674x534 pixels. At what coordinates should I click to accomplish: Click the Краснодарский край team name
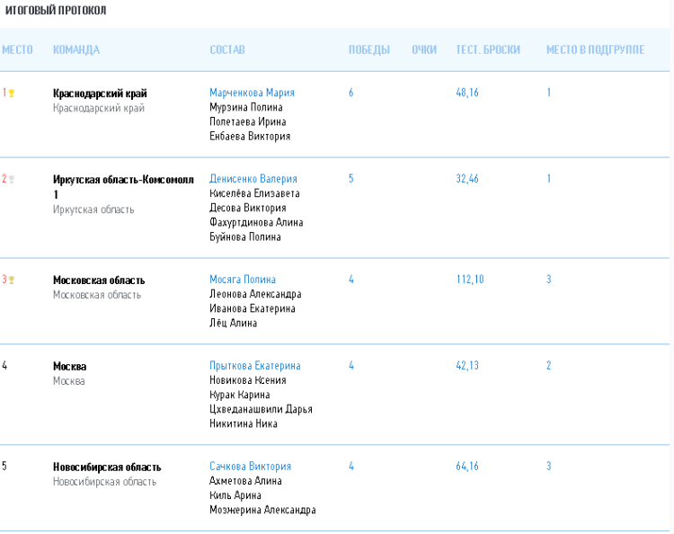click(x=100, y=93)
